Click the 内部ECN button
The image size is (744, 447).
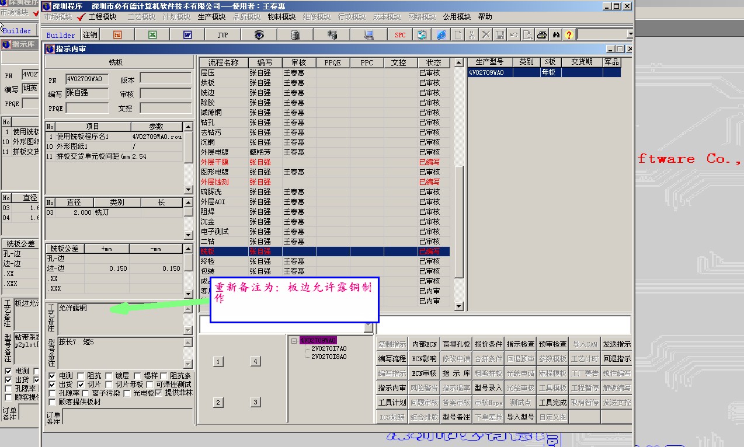425,344
